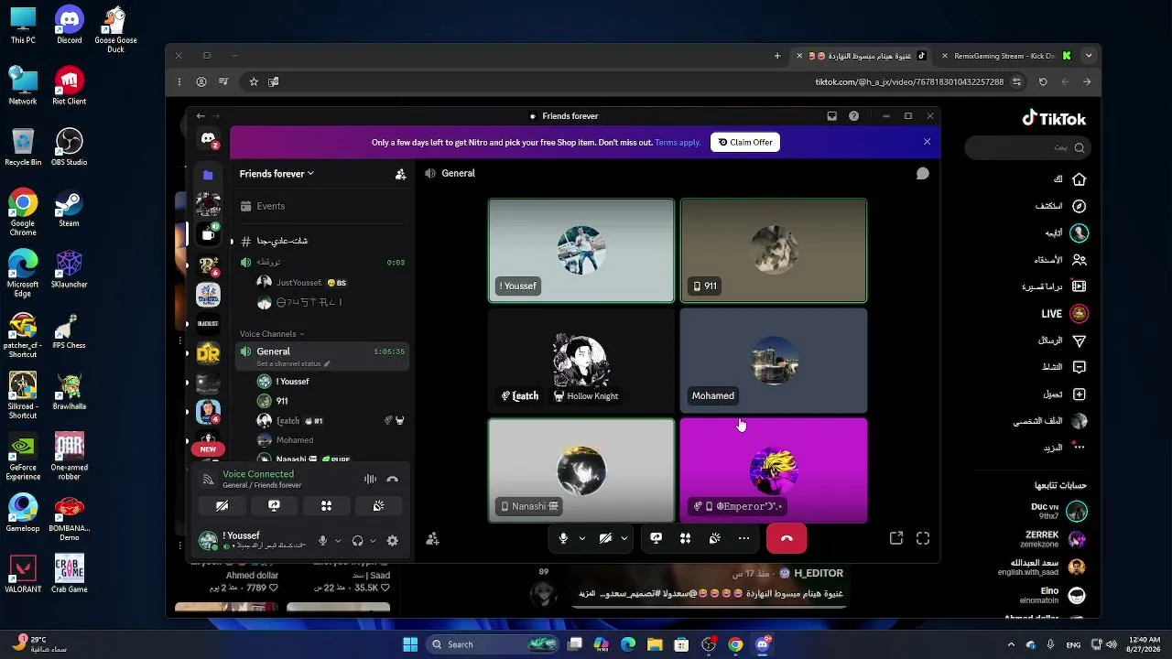The width and height of the screenshot is (1172, 659).
Task: Click the taskbar Search box
Action: (494, 644)
